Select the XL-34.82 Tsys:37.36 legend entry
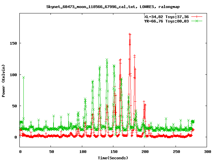Image resolution: width=214 pixels, height=161 pixels. pyautogui.click(x=167, y=17)
